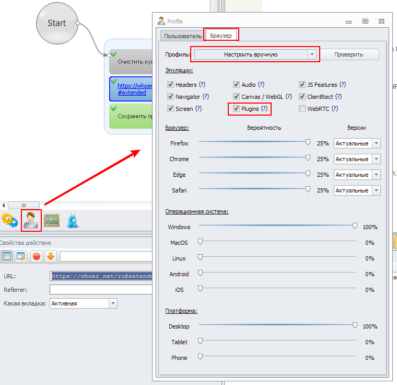Toggle the Audio emulation checkbox
Image resolution: width=397 pixels, height=385 pixels.
coord(236,84)
